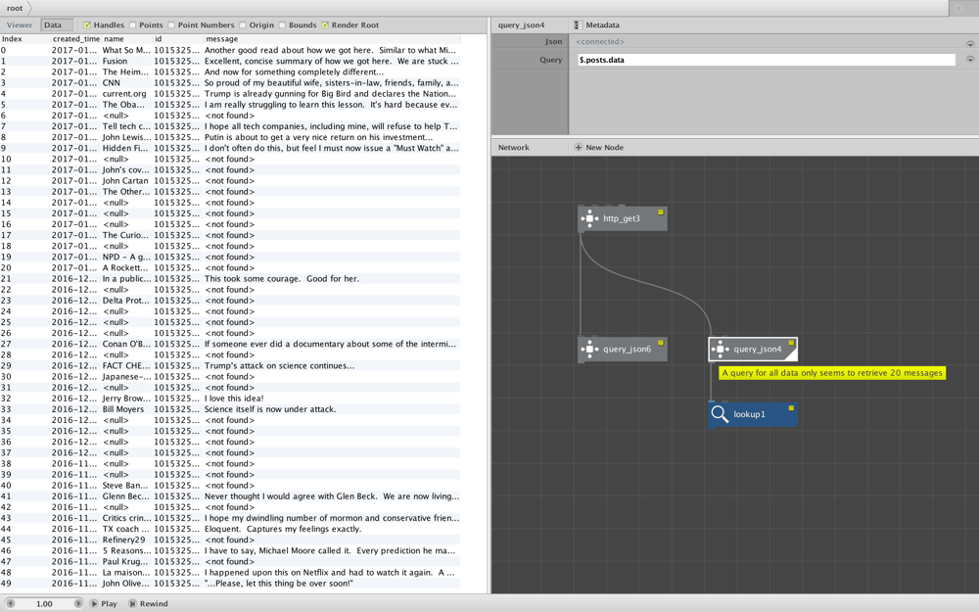
Task: Click message "Trump's attack on science continues..."
Action: click(x=279, y=366)
